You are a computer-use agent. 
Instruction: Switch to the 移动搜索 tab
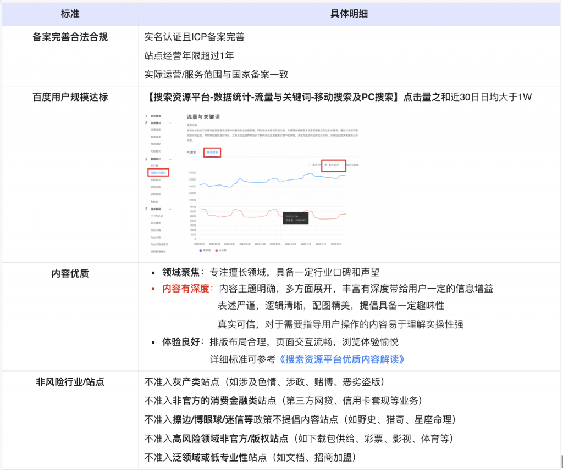212,152
